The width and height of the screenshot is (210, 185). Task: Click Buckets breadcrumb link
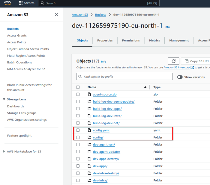(x=100, y=15)
